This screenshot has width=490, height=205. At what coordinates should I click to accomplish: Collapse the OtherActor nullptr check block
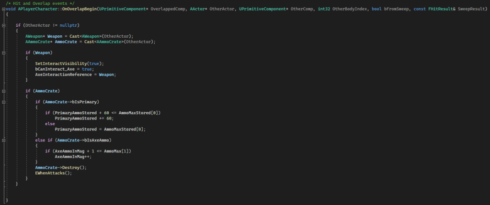point(3,24)
